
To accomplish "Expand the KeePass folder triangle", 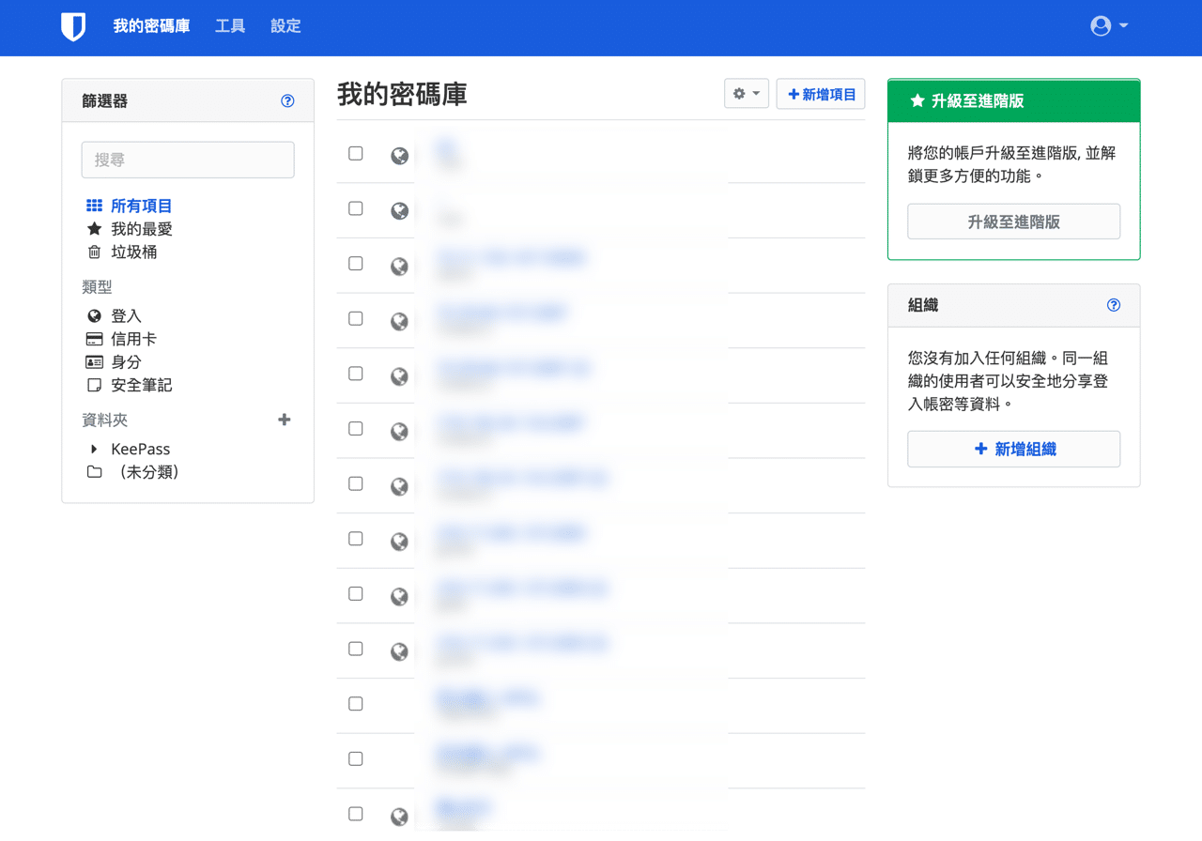I will (x=94, y=450).
